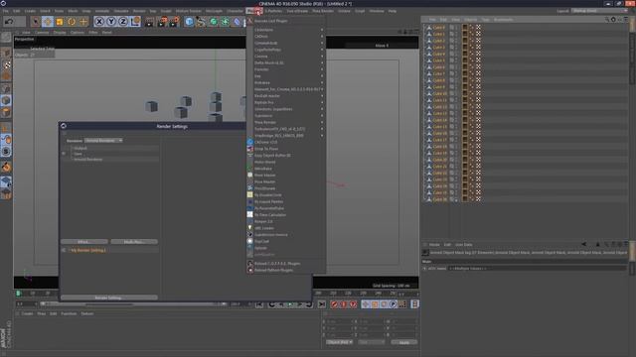Click the Effect... button in Render Settings
Screen dimensions: 636x357
click(84, 242)
